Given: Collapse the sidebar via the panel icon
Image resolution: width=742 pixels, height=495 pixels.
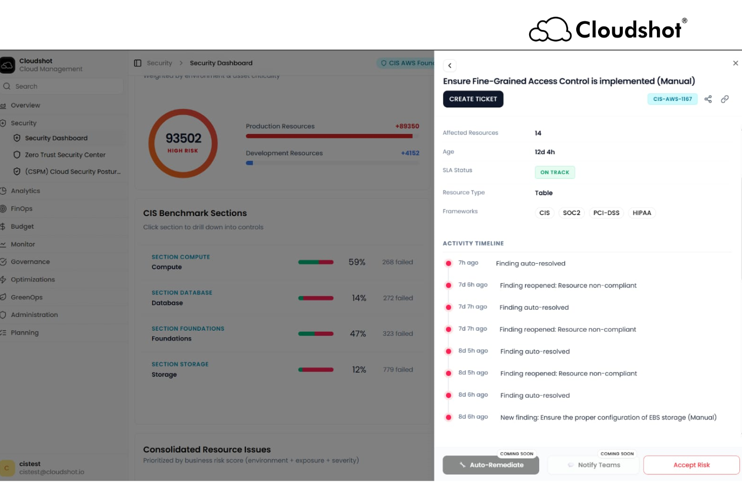Looking at the screenshot, I should point(137,62).
